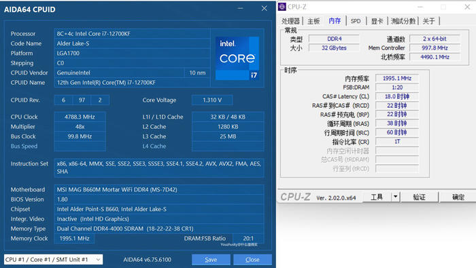Click the 大小 value 32 GBytes in CPU-Z
Image resolution: width=476 pixels, height=268 pixels.
coord(335,48)
